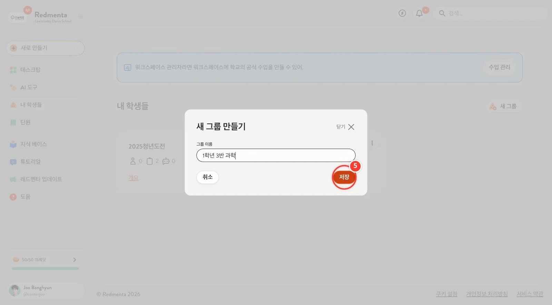Focus the 그룹 이름 input field
Screen dimensions: 552x305
(x=276, y=155)
